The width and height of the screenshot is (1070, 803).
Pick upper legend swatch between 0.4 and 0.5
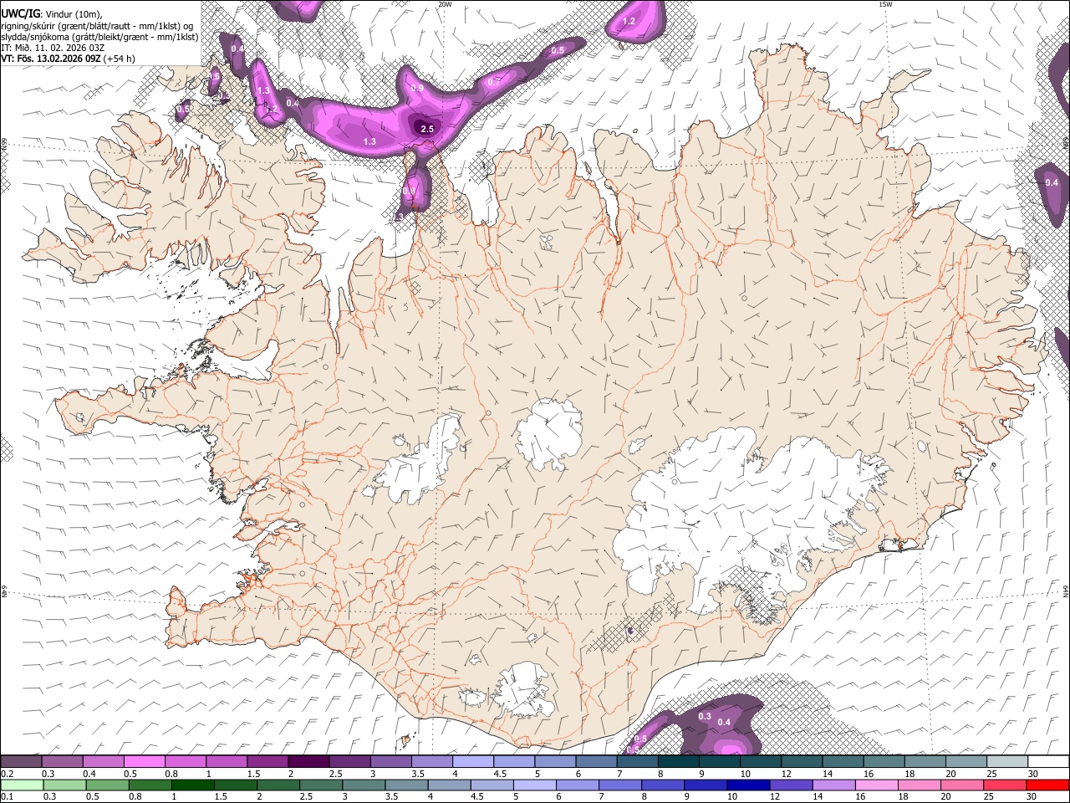pyautogui.click(x=103, y=761)
